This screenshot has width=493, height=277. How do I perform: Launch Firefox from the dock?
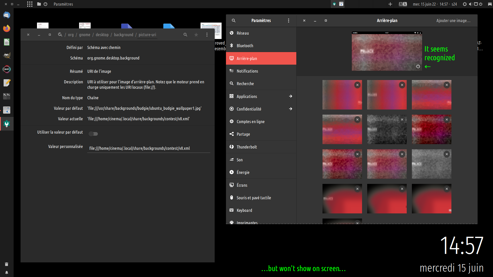(7, 28)
